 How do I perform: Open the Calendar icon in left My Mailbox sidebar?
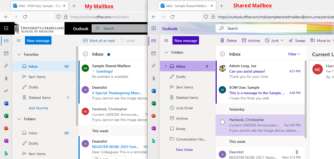(6, 53)
